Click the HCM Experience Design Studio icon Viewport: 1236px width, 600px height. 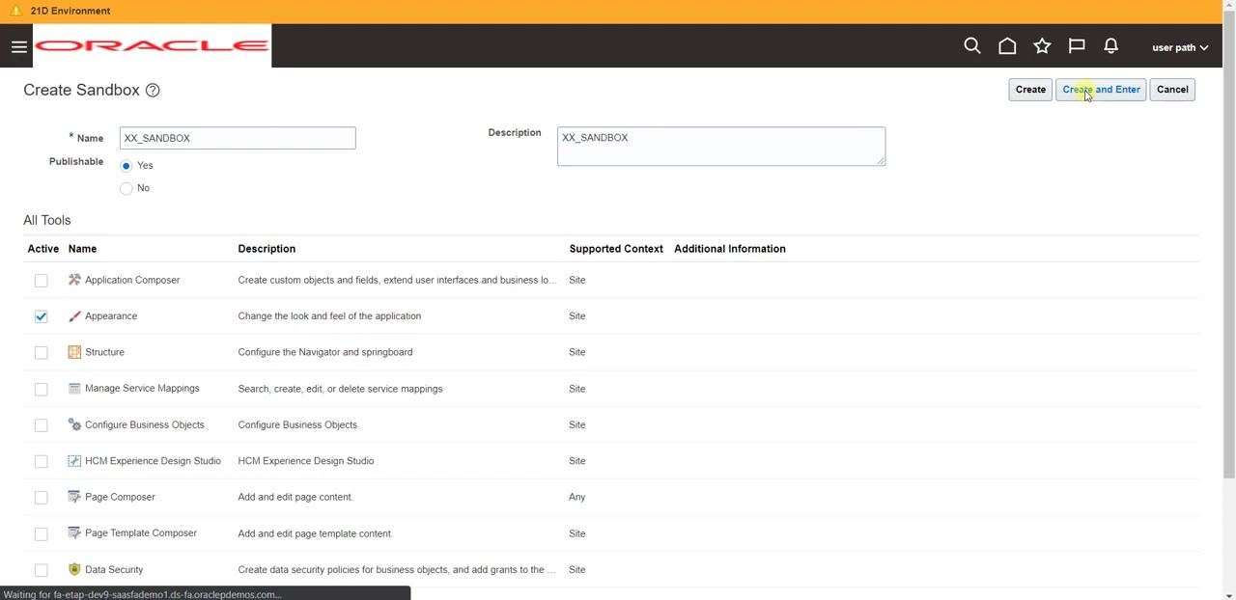pyautogui.click(x=74, y=461)
